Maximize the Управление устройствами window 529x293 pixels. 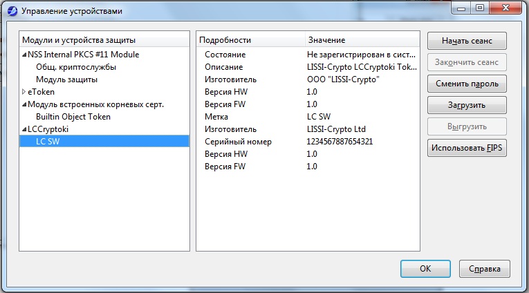coord(480,8)
